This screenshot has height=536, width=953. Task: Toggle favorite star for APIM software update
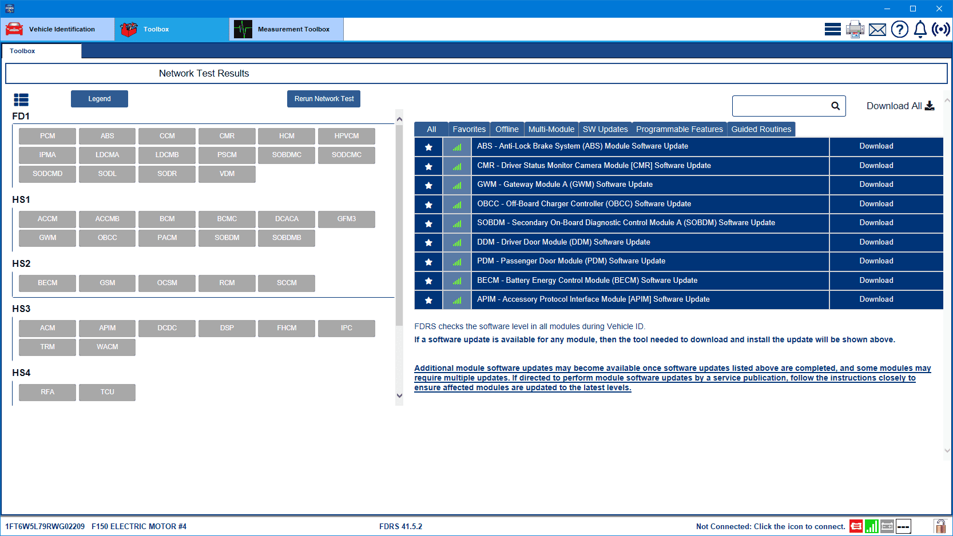pyautogui.click(x=428, y=300)
